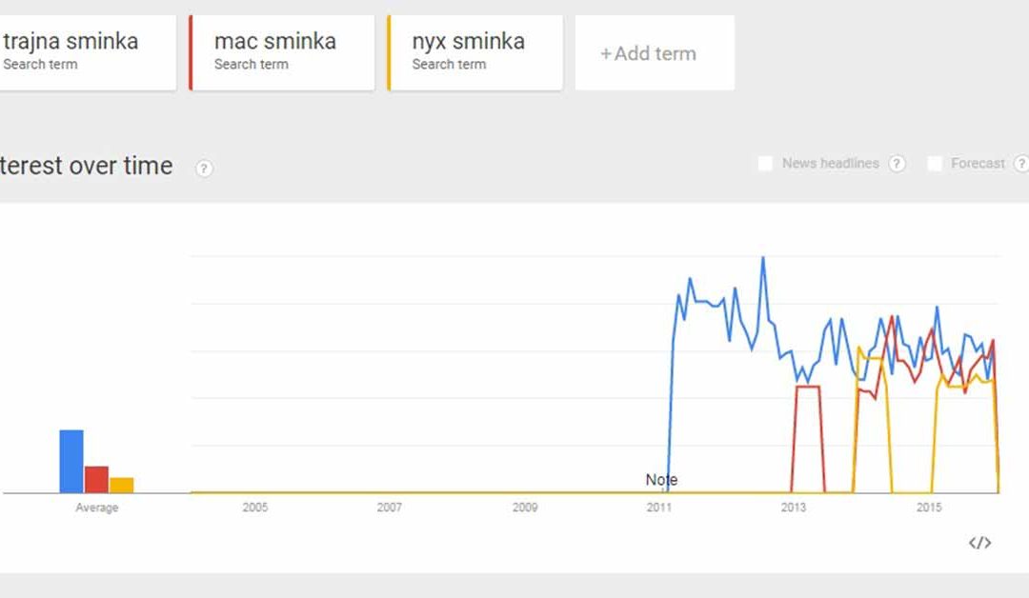Click help icon next to Forecast

(1020, 164)
